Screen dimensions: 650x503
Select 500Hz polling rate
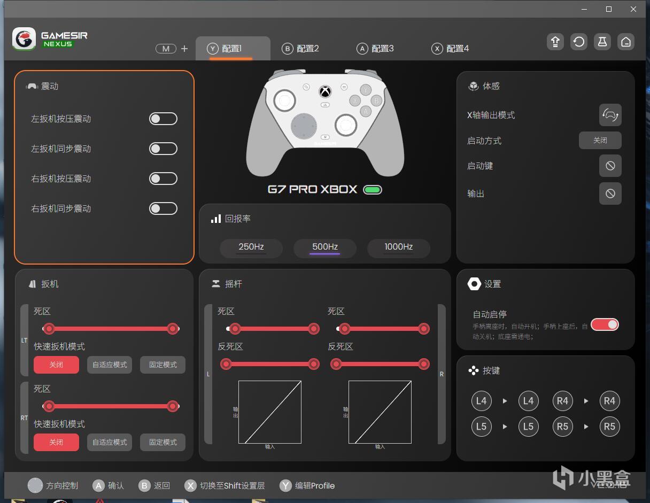point(325,247)
